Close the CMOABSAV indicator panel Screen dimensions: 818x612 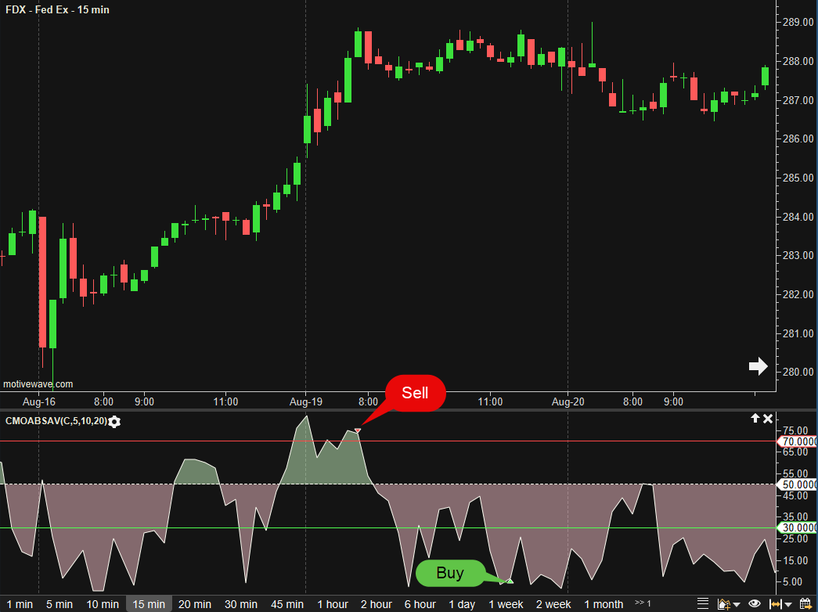(x=768, y=419)
